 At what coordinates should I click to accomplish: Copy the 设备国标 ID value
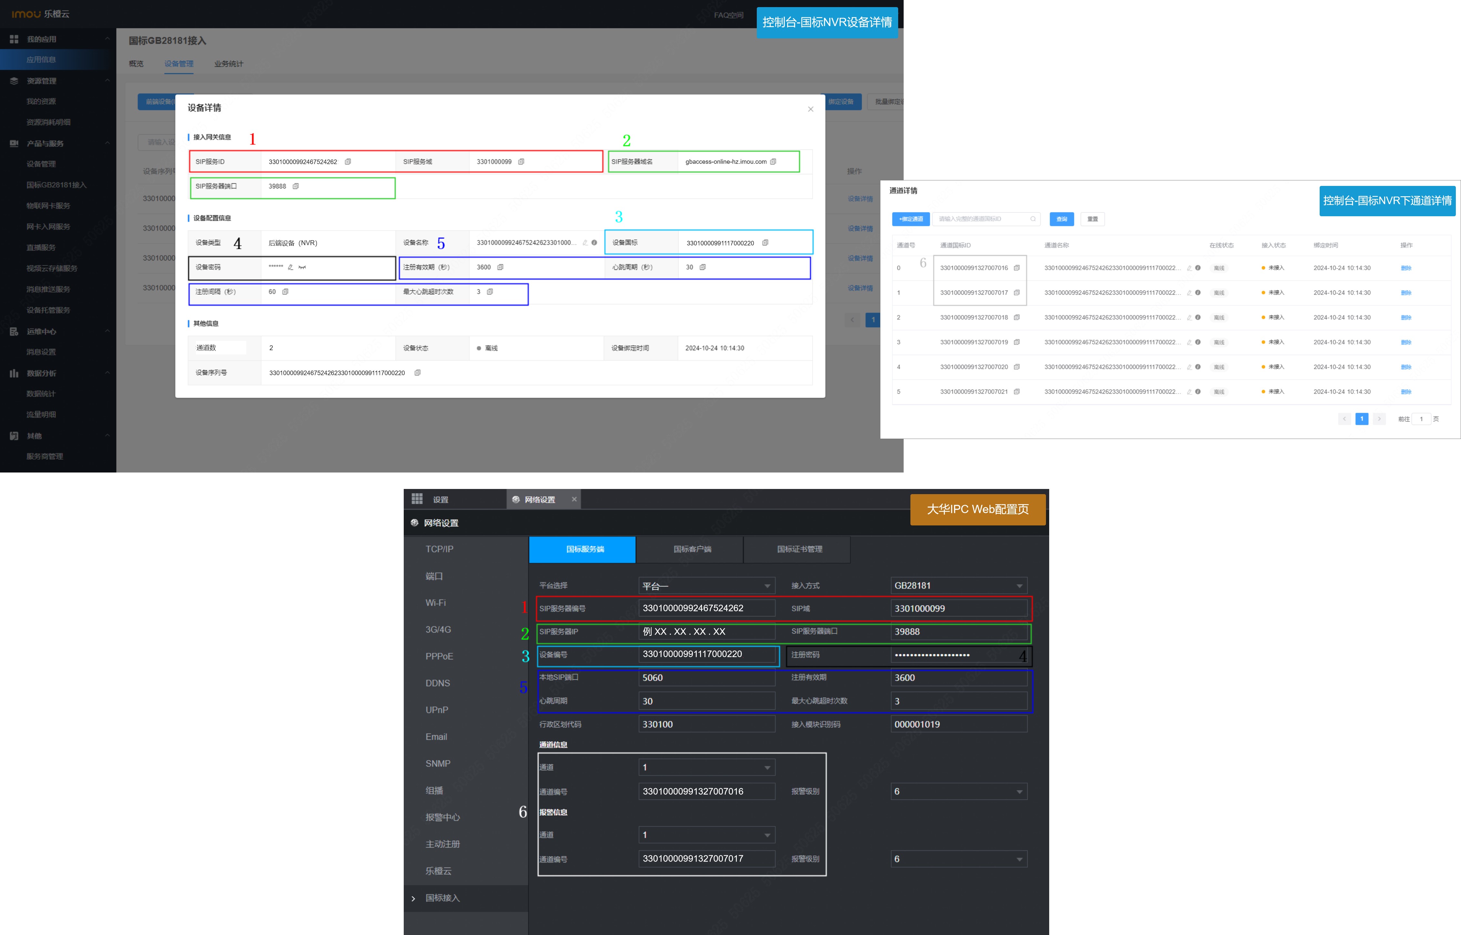765,243
